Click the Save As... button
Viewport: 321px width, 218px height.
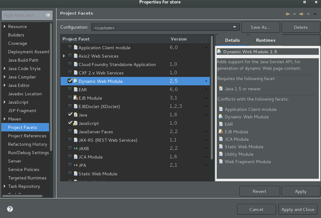click(260, 27)
